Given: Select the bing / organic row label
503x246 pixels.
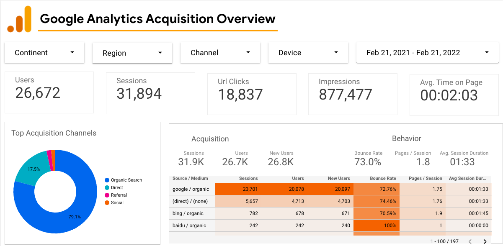Looking at the screenshot, I should 188,213.
